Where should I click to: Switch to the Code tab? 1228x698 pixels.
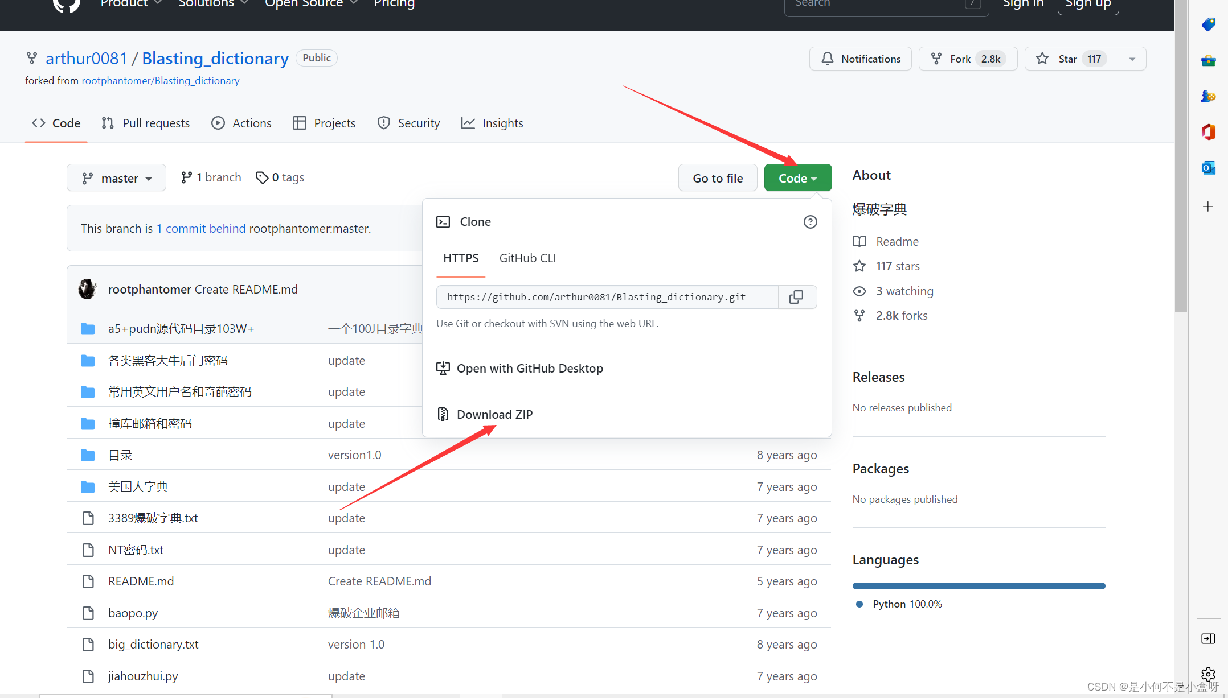[x=56, y=123]
